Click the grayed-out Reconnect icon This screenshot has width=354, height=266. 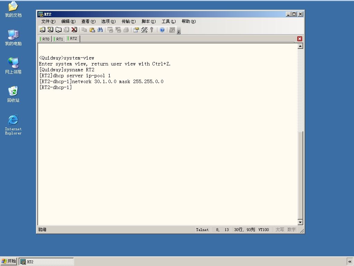point(66,30)
